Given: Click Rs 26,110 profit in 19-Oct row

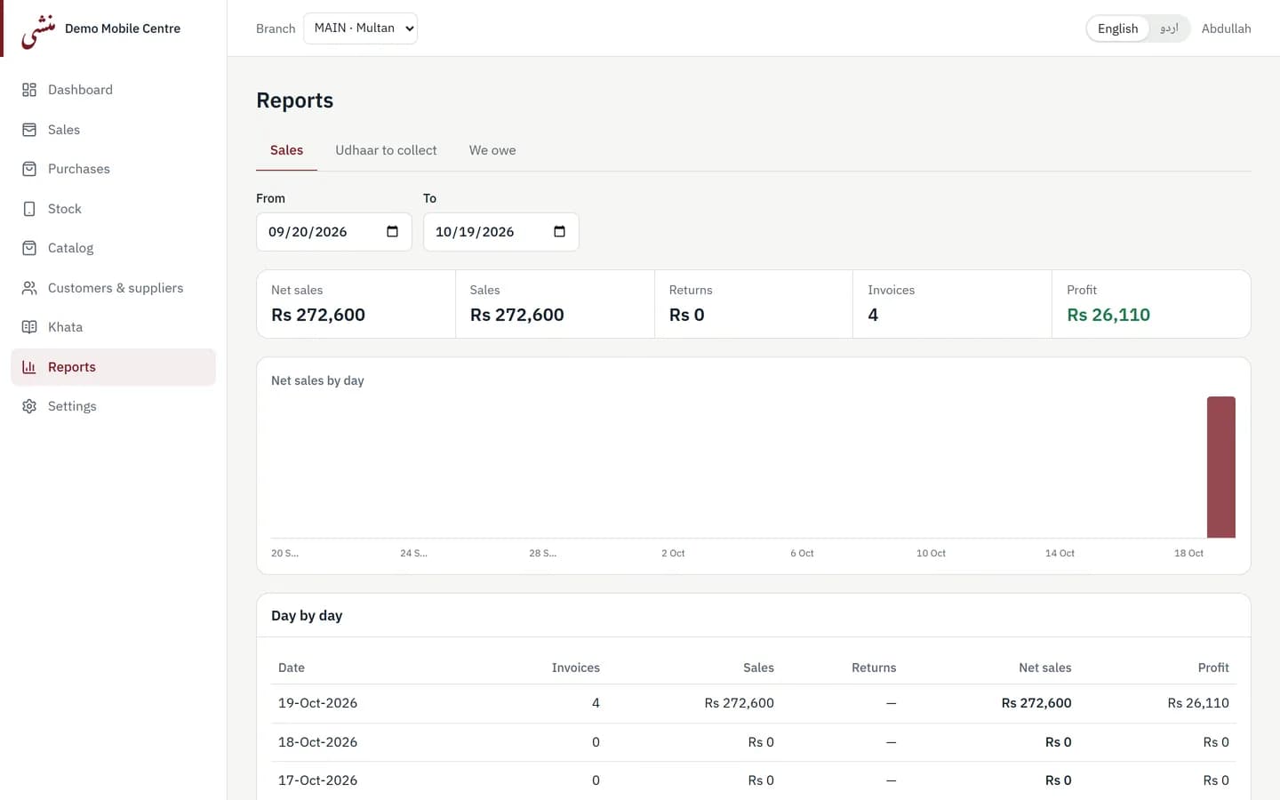Looking at the screenshot, I should 1198,703.
